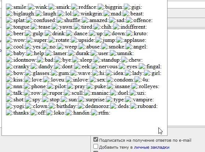
Task: Pick the :beer: emoticon image
Action: coord(9,33)
